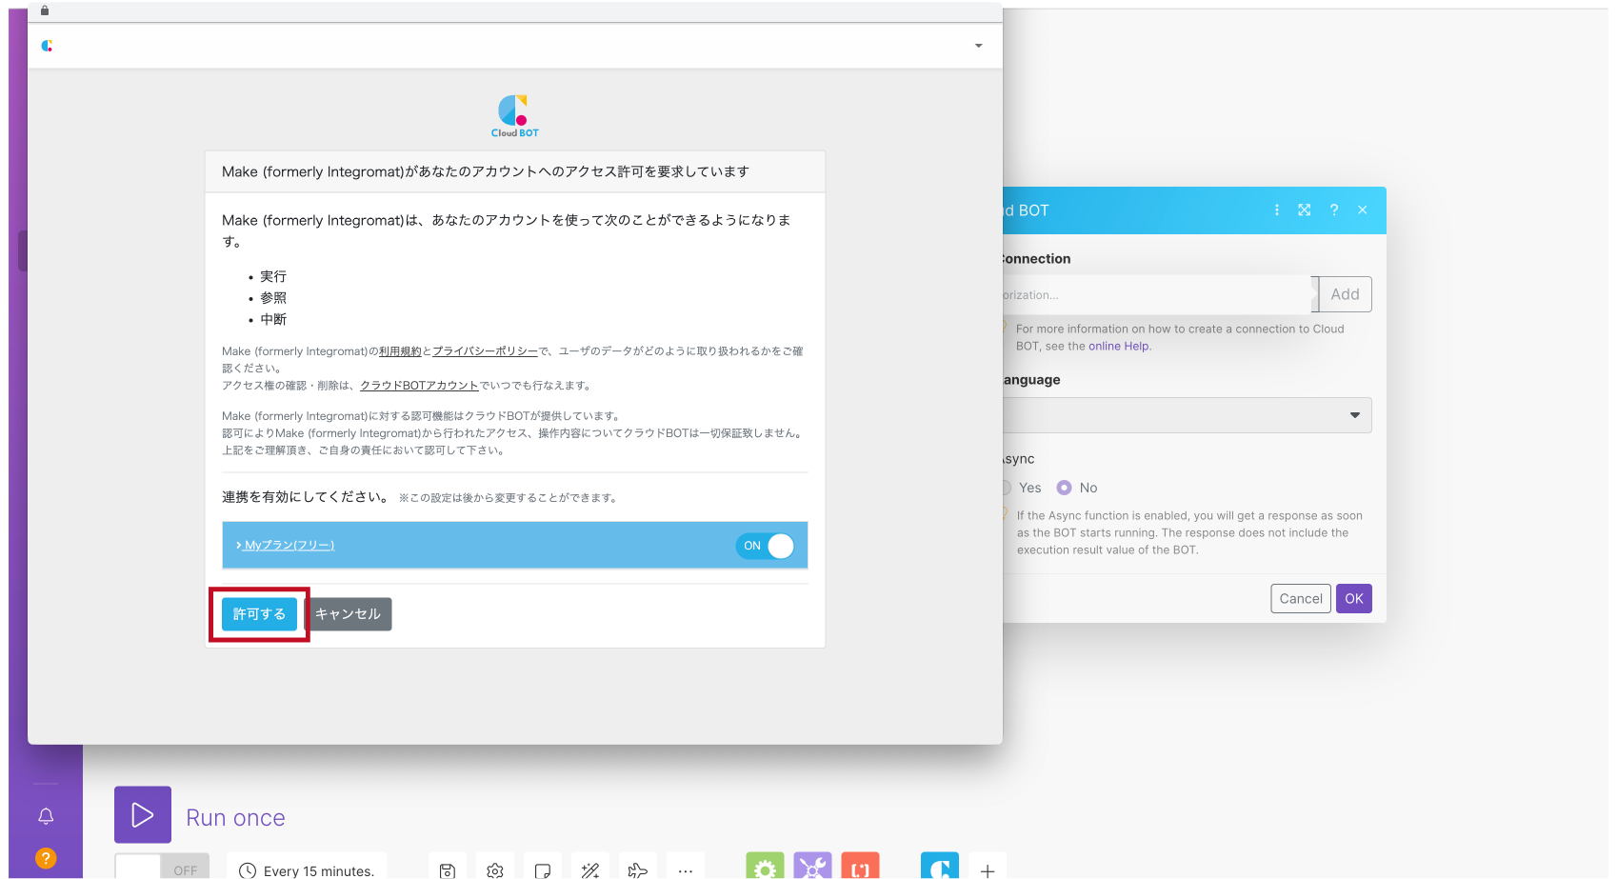Open the more options kebab menu icon

(1277, 210)
